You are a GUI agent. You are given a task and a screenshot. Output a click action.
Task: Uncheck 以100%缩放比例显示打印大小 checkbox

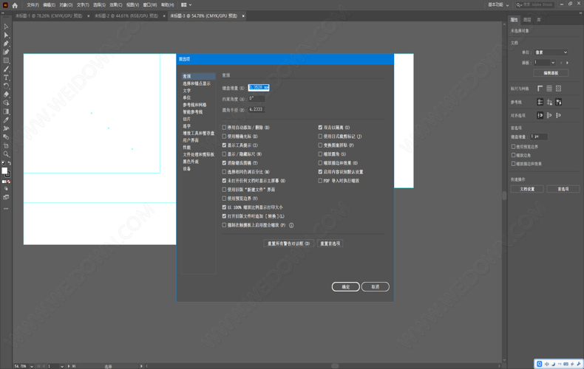pos(224,207)
